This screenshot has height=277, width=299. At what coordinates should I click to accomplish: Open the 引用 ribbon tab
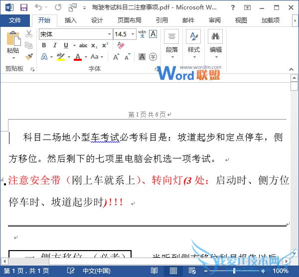click(161, 20)
